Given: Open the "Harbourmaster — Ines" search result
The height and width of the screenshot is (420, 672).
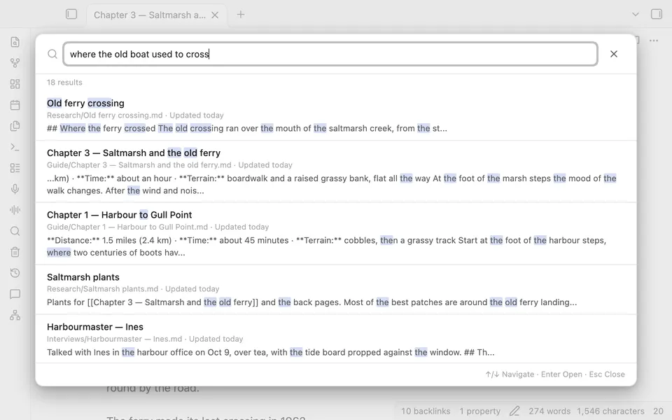Looking at the screenshot, I should click(336, 339).
